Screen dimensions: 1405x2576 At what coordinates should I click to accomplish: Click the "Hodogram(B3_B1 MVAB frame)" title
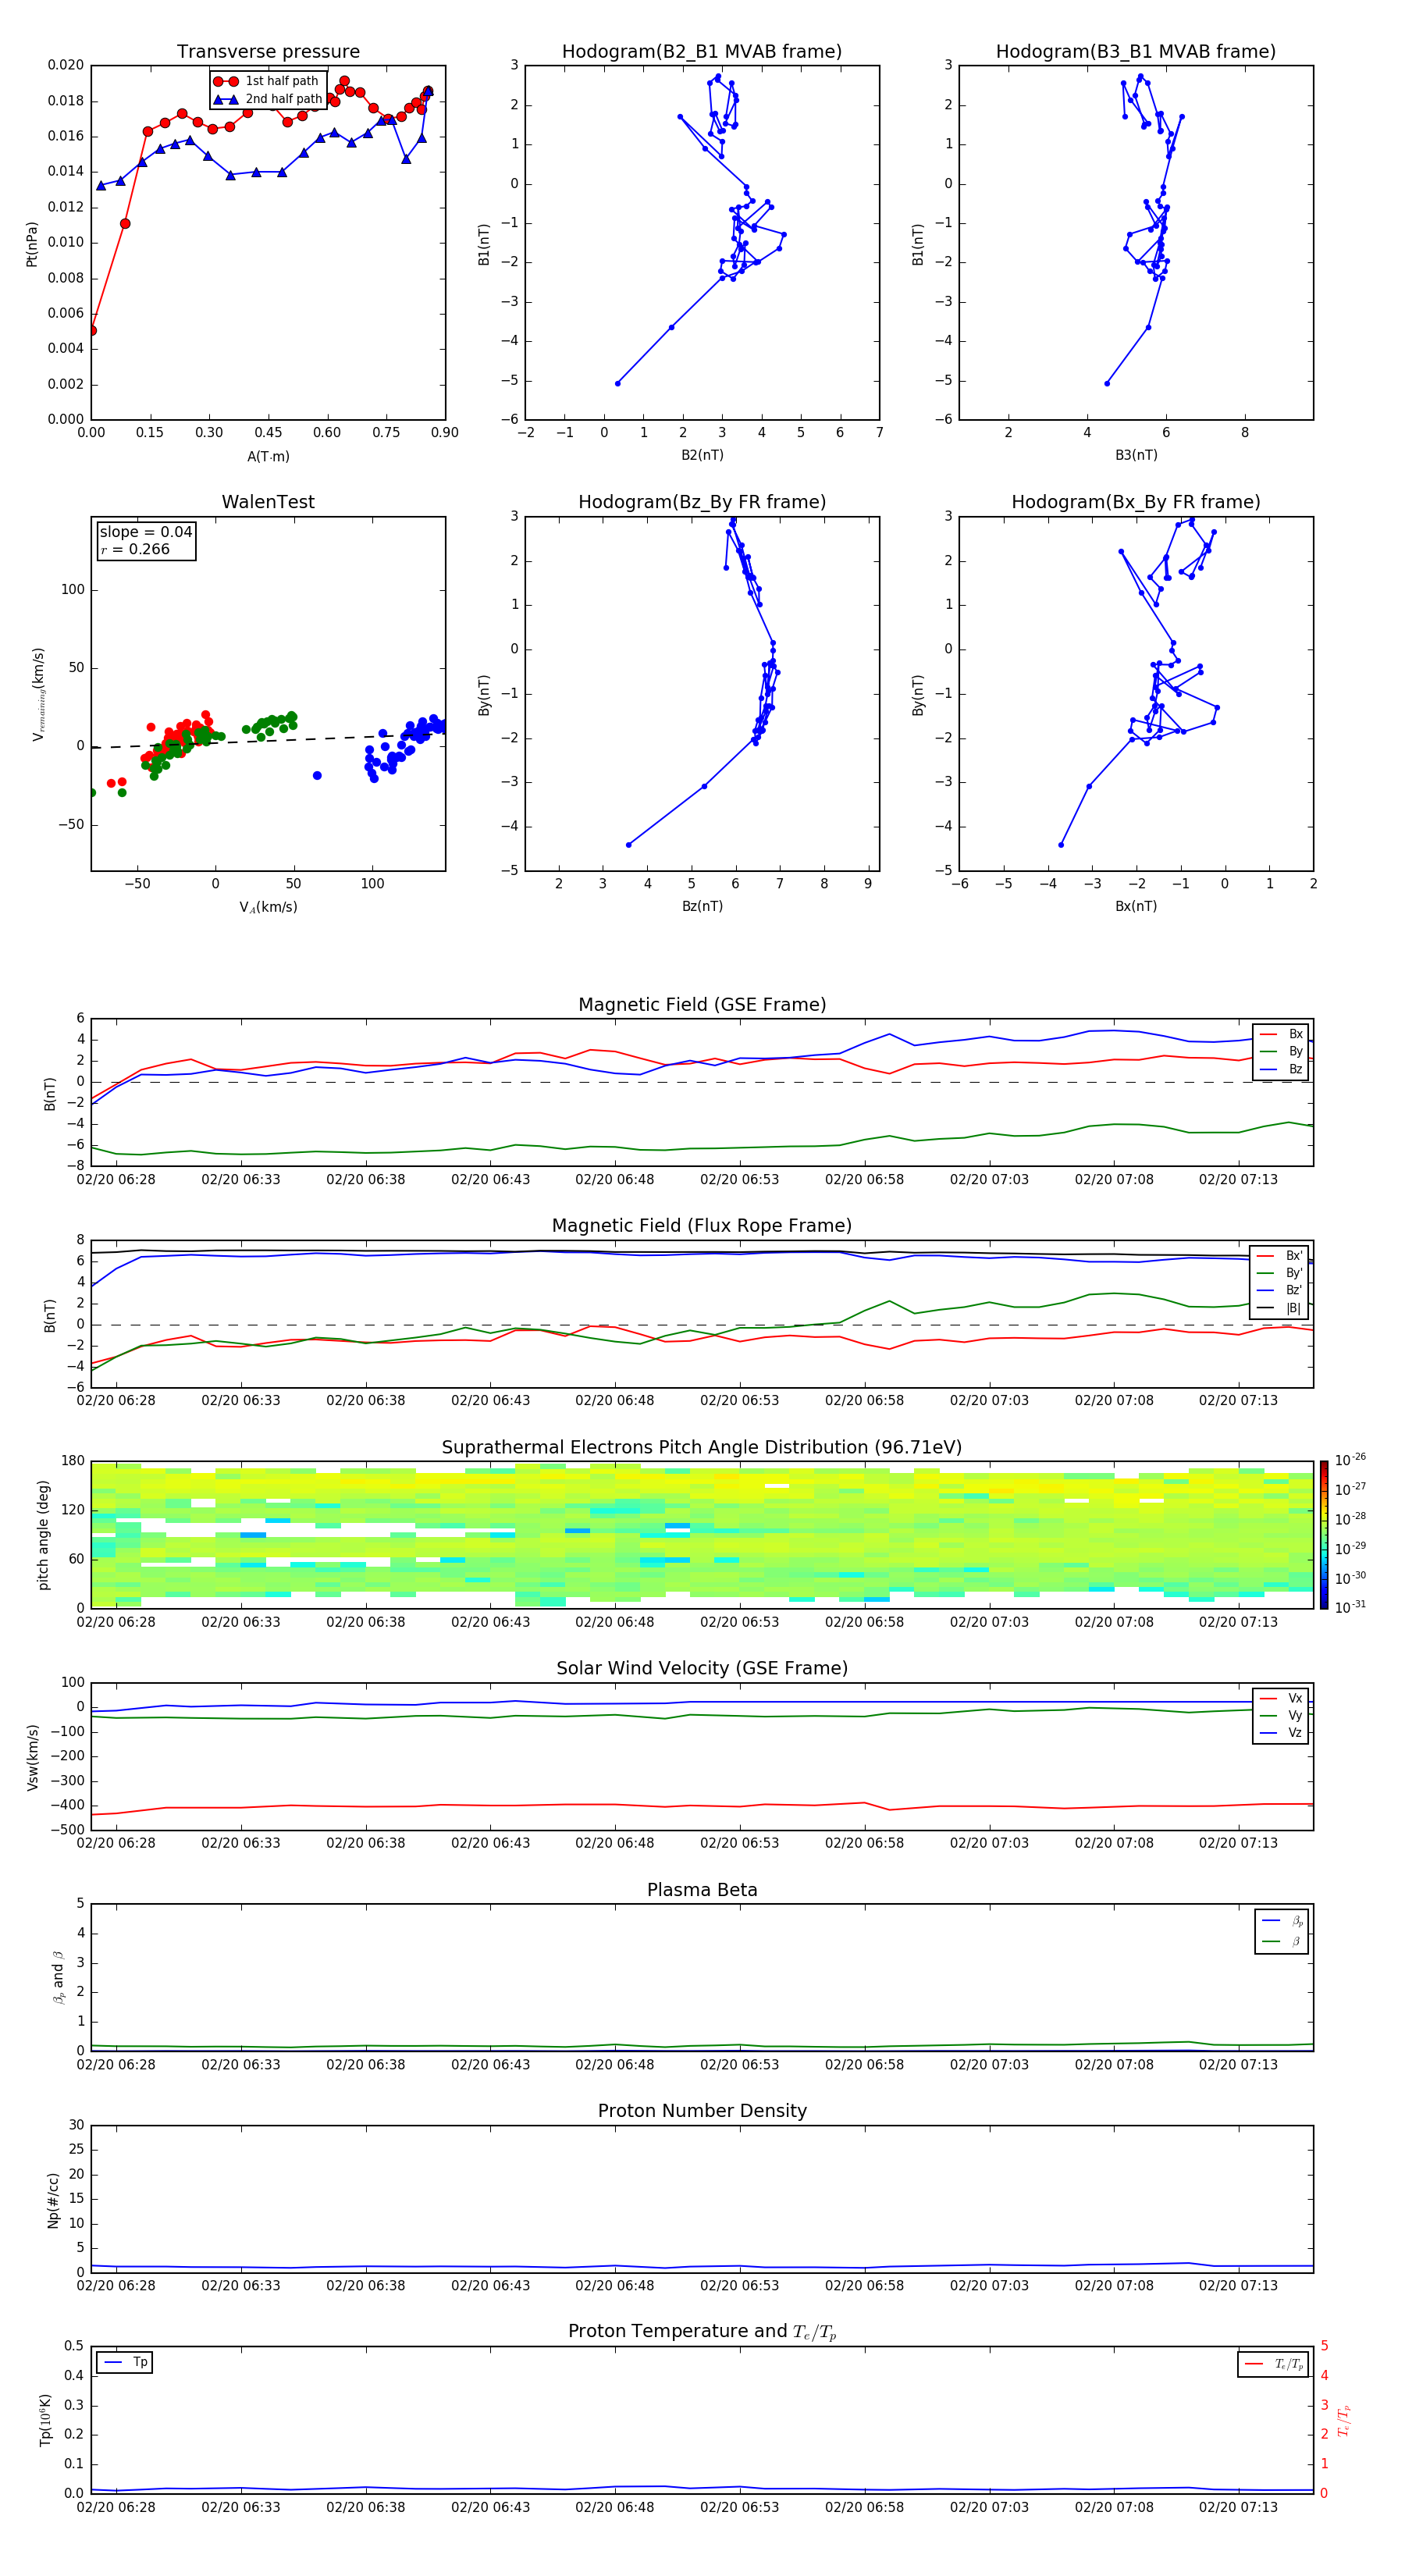coord(1136,52)
